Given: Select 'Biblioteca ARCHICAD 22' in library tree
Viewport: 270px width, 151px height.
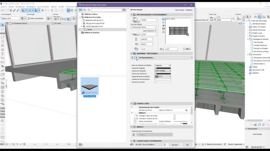Looking at the screenshot, I should click(94, 20).
